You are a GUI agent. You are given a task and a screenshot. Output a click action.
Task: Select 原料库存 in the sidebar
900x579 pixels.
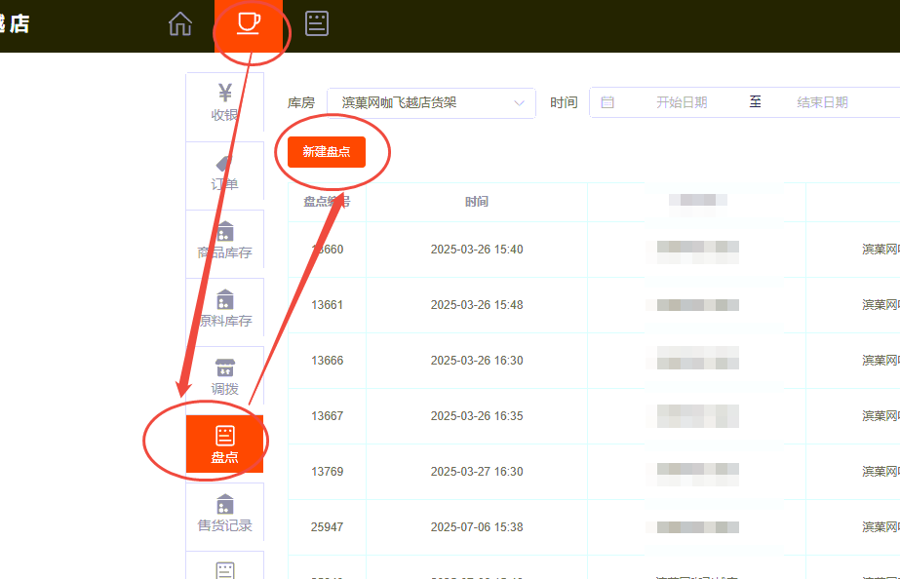[224, 309]
